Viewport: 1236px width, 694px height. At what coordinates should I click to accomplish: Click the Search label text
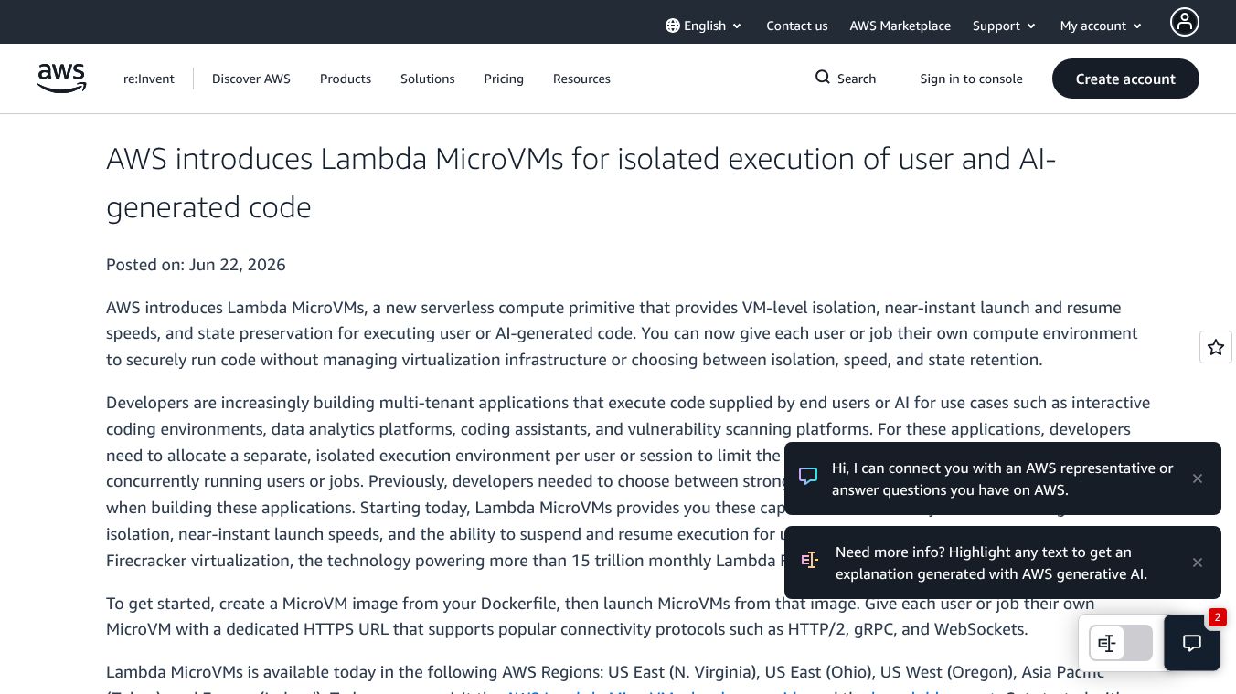[857, 79]
